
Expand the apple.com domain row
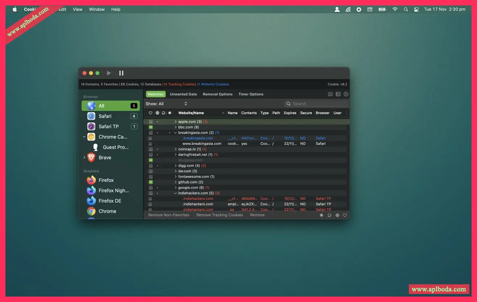coord(176,122)
